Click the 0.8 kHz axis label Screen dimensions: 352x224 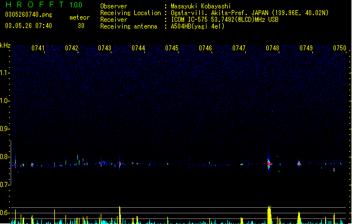(4, 157)
